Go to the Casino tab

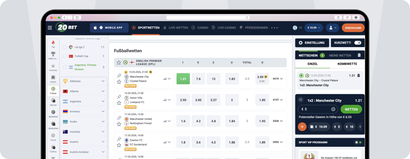tap(200, 28)
